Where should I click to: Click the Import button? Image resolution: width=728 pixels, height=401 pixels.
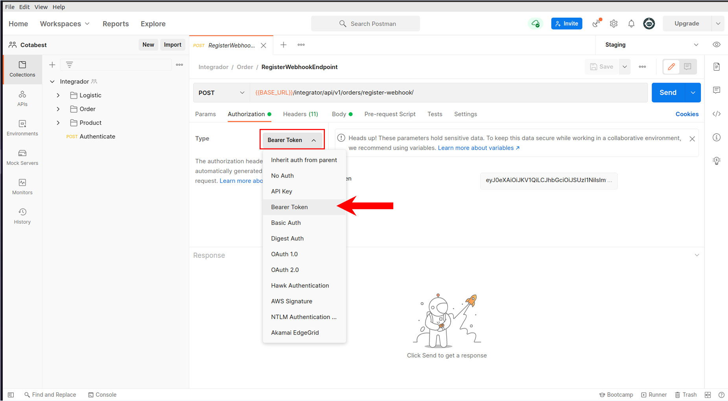pyautogui.click(x=173, y=45)
